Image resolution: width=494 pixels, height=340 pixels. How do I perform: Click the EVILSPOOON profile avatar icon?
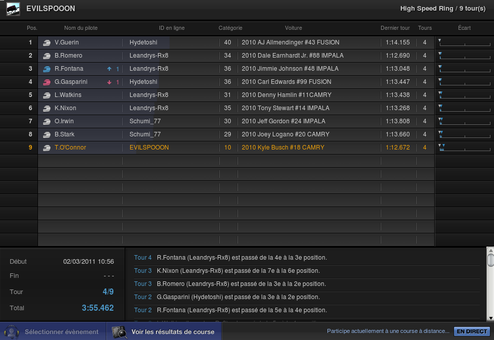(x=13, y=9)
